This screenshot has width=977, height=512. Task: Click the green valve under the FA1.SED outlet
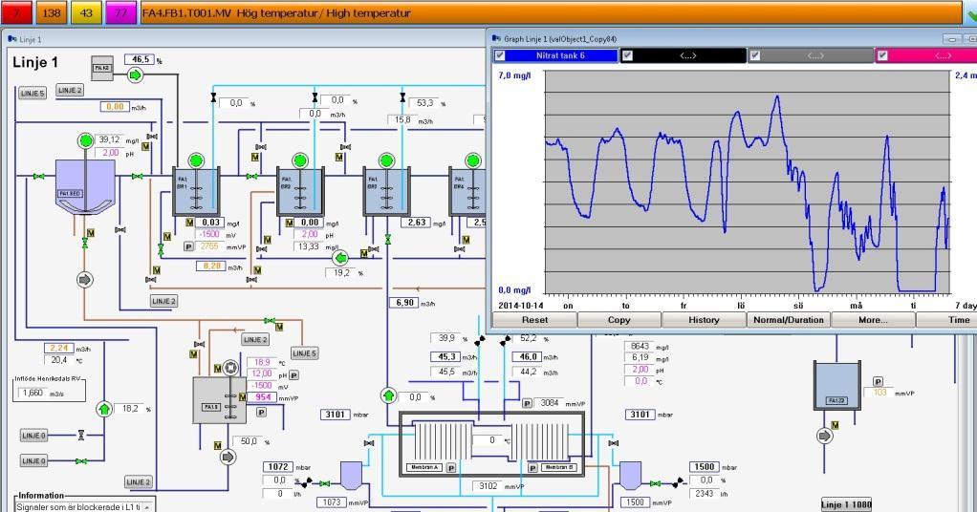tap(85, 243)
